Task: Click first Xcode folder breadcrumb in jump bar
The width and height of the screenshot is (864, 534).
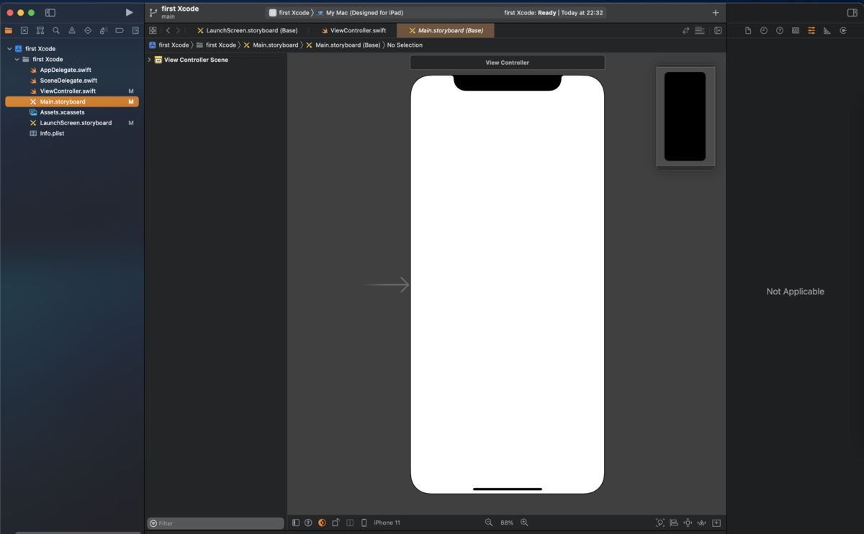Action: [216, 45]
